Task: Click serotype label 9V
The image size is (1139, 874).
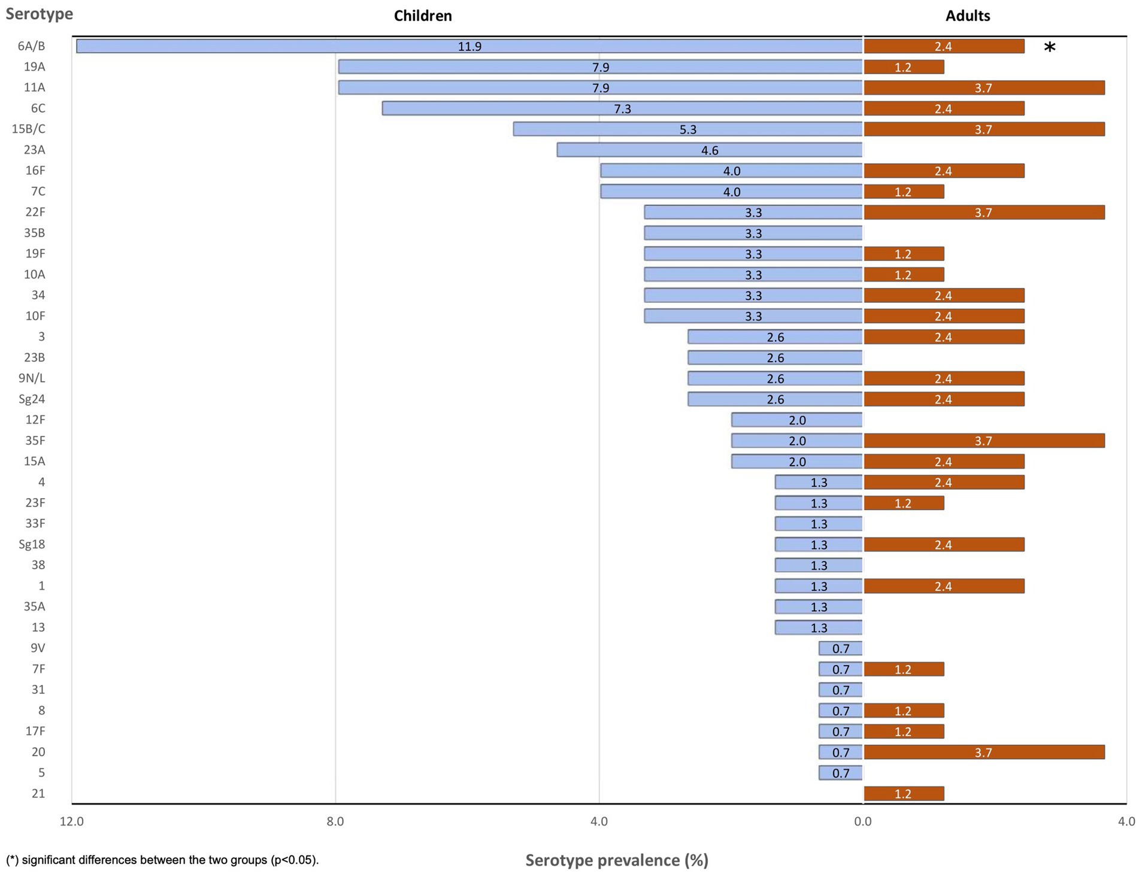Action: pos(38,648)
